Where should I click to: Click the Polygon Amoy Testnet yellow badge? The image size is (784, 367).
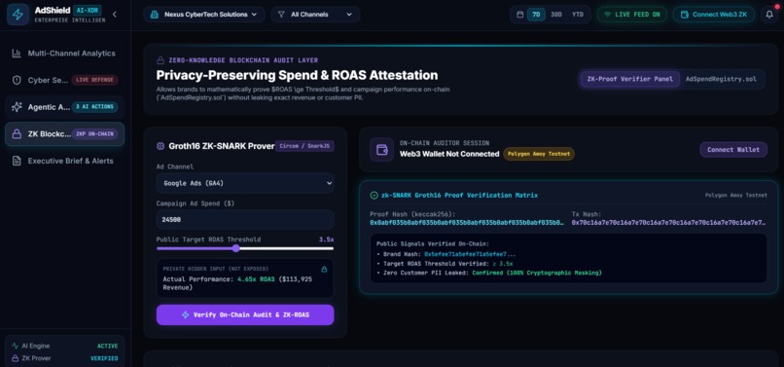(539, 154)
